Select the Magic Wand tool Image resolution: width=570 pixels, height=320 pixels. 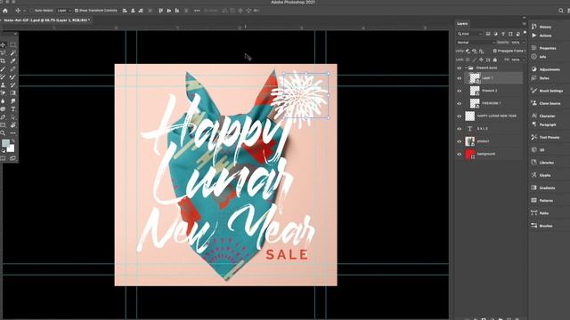click(x=12, y=53)
